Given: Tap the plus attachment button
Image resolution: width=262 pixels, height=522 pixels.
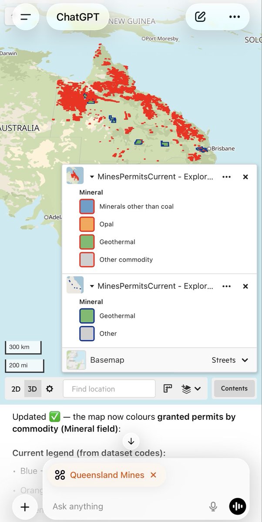Looking at the screenshot, I should 25,507.
